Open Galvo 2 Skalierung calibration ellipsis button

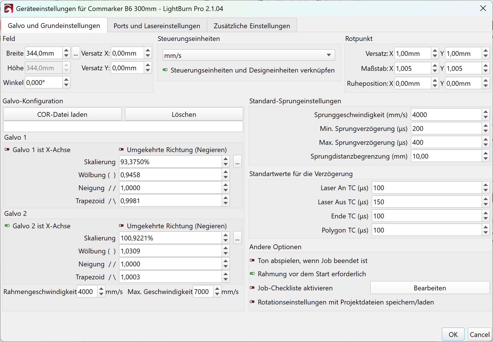(237, 238)
